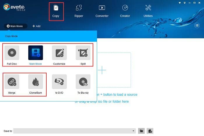Open the task queue list icon
The width and height of the screenshot is (204, 136).
pyautogui.click(x=197, y=26)
